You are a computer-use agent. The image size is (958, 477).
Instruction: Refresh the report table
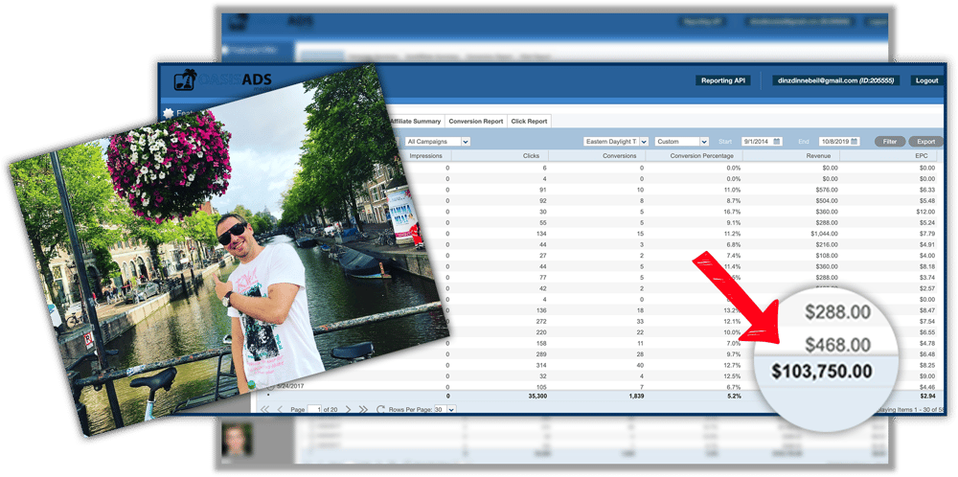click(380, 409)
